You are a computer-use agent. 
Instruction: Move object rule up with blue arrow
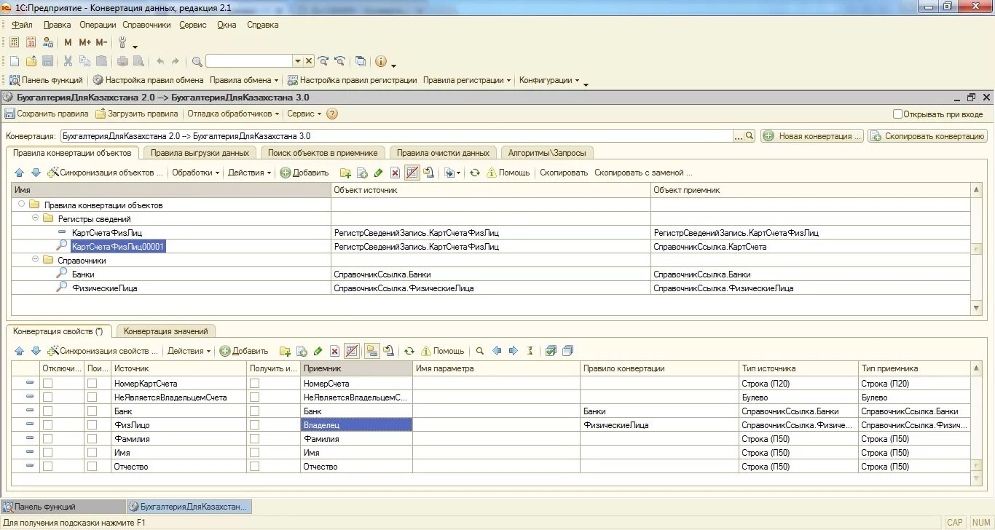19,173
